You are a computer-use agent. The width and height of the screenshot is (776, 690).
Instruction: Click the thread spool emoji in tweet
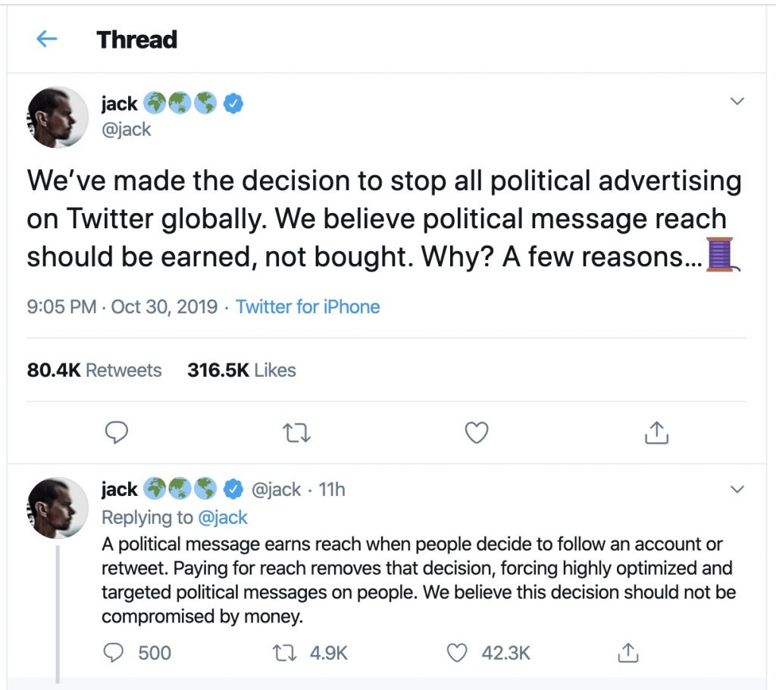coord(722,255)
